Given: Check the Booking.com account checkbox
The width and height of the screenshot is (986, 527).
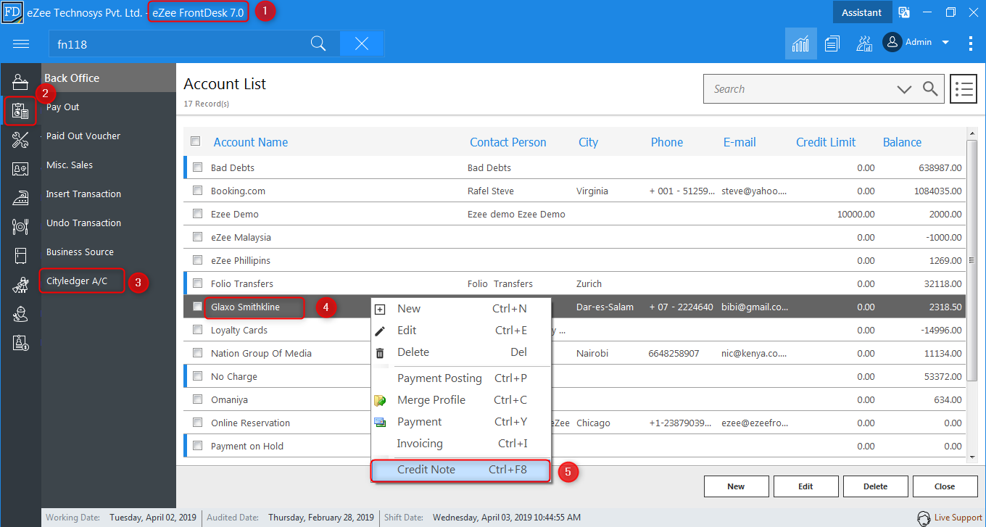Looking at the screenshot, I should pos(197,191).
